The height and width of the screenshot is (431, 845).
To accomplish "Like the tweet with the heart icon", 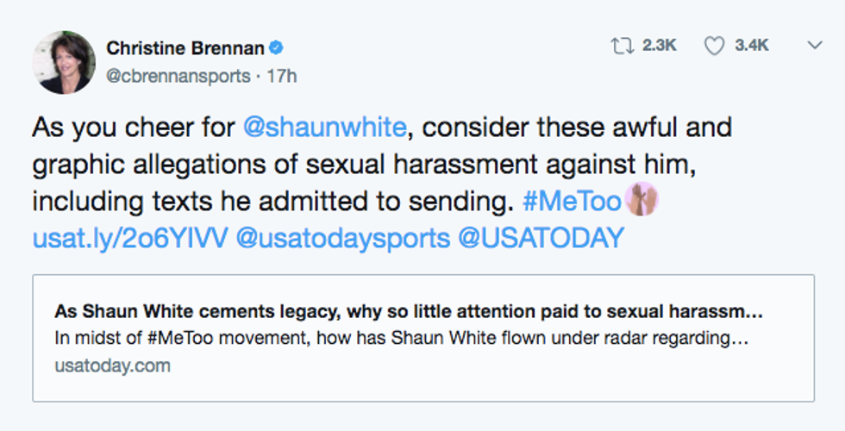I will click(714, 46).
